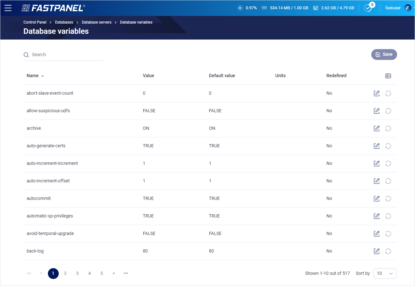Click the Value column header

tap(148, 76)
